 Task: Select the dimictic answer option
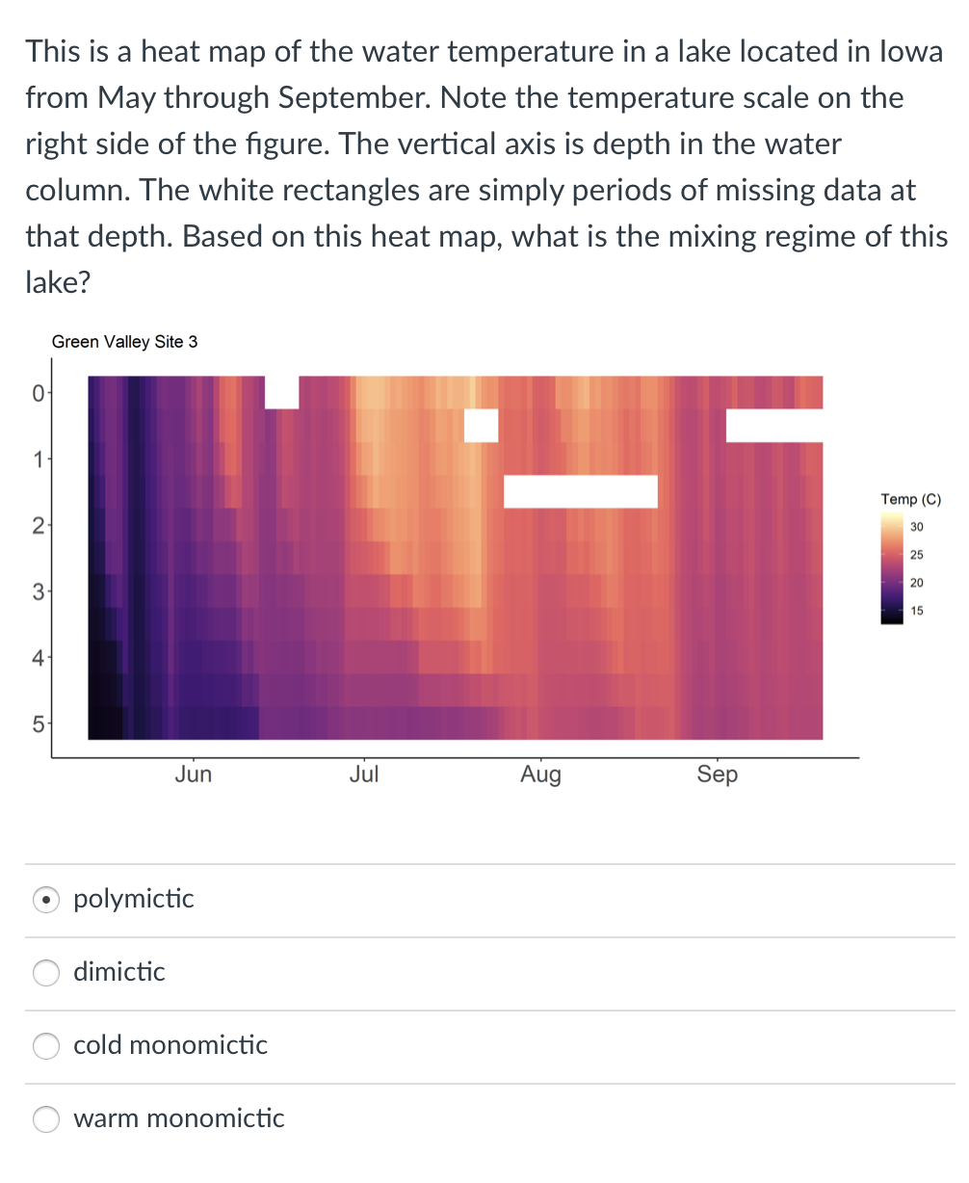click(x=45, y=973)
